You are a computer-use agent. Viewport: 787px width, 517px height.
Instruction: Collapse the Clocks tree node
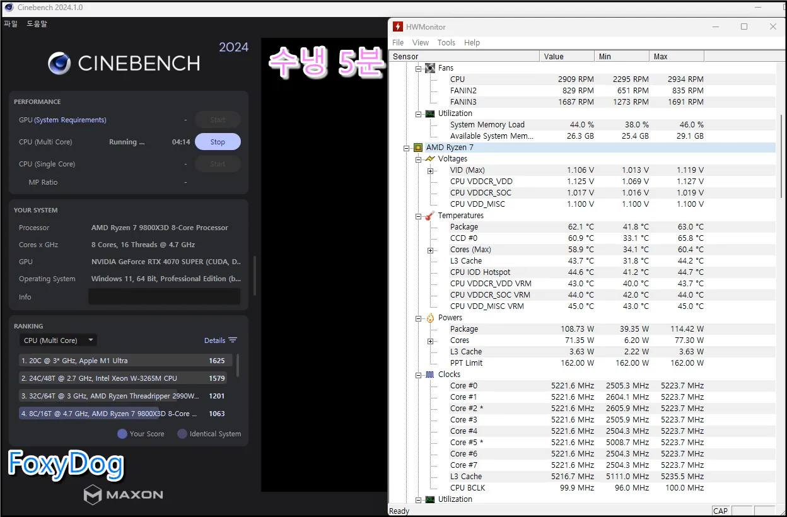pyautogui.click(x=418, y=375)
